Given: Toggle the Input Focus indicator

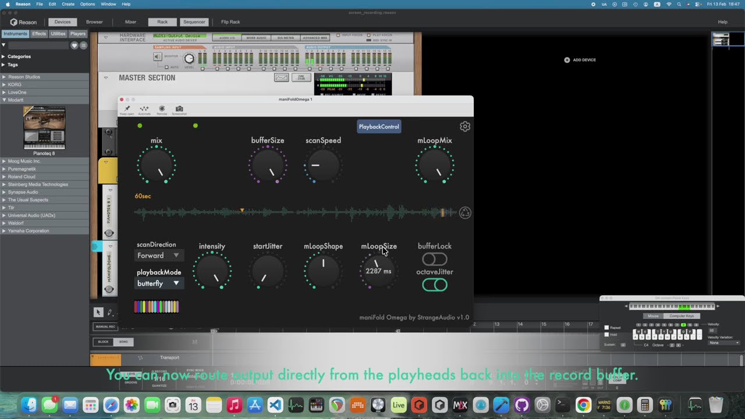Looking at the screenshot, I should (x=339, y=35).
